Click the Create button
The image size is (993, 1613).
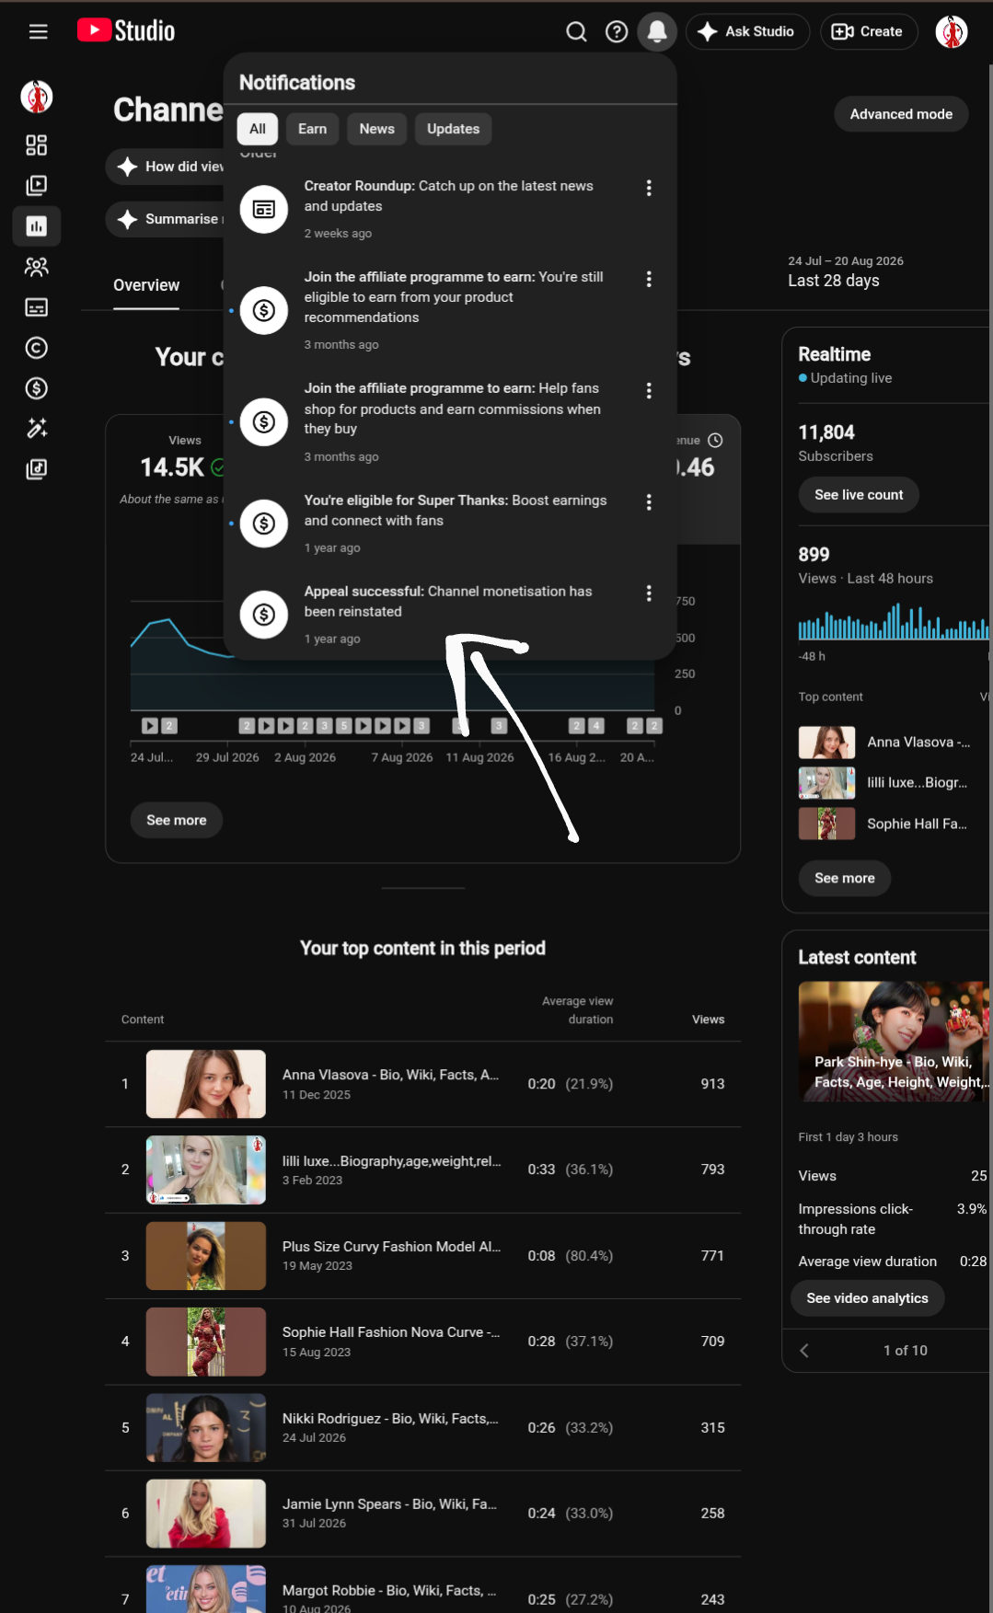click(868, 31)
